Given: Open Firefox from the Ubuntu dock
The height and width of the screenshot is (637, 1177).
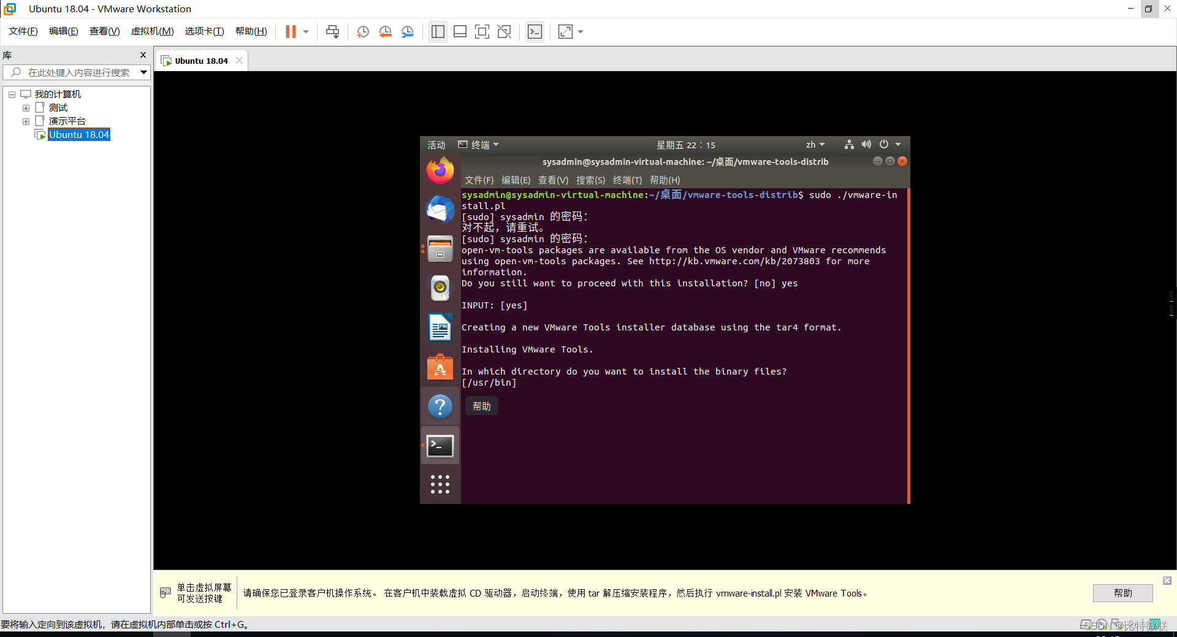Looking at the screenshot, I should pyautogui.click(x=440, y=170).
